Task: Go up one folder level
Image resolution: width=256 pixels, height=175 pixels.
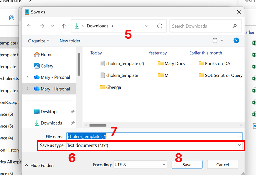Action: [x=64, y=26]
